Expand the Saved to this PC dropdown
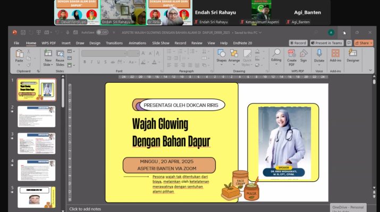 260,32
